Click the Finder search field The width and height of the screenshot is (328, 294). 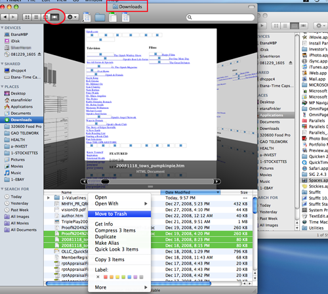[x=220, y=17]
